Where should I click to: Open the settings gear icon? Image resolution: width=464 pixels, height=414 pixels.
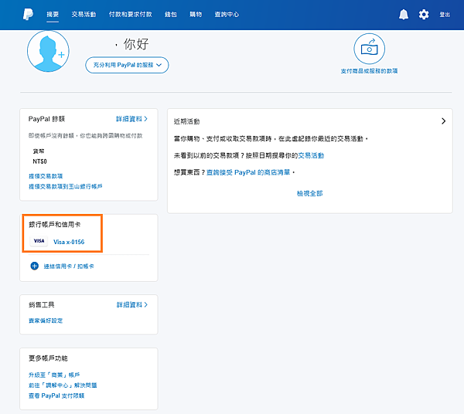424,14
